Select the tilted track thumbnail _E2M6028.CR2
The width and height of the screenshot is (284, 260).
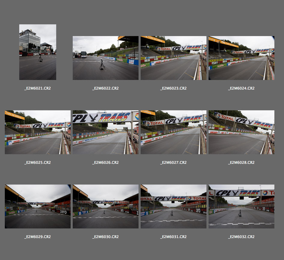241,132
